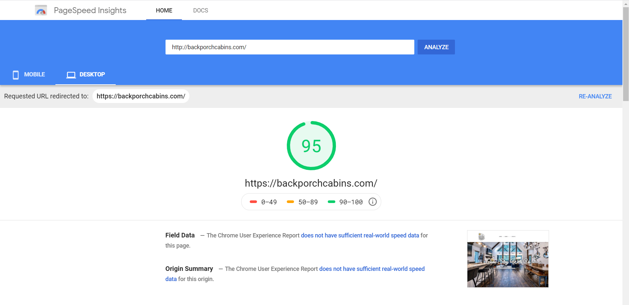Click the redirected URL https://backporchcabins.com/ chip
Viewport: 629px width, 305px height.
point(141,96)
